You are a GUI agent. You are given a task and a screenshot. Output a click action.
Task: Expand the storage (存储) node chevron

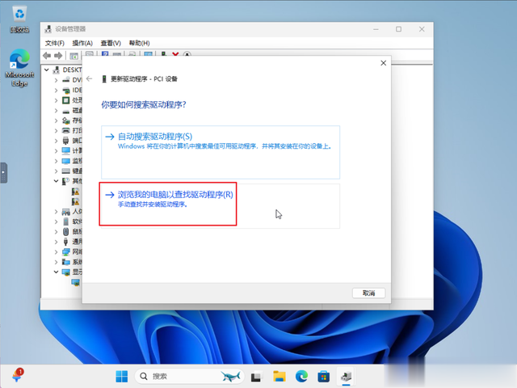(x=56, y=120)
